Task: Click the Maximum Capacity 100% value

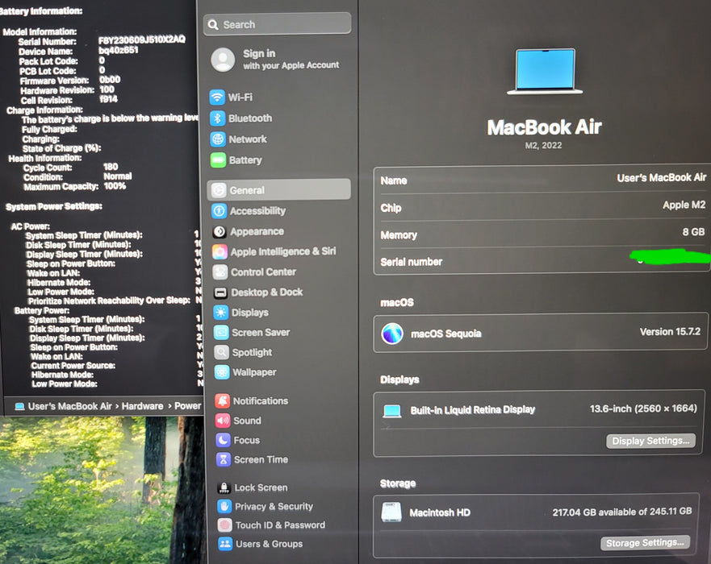Action: (115, 186)
